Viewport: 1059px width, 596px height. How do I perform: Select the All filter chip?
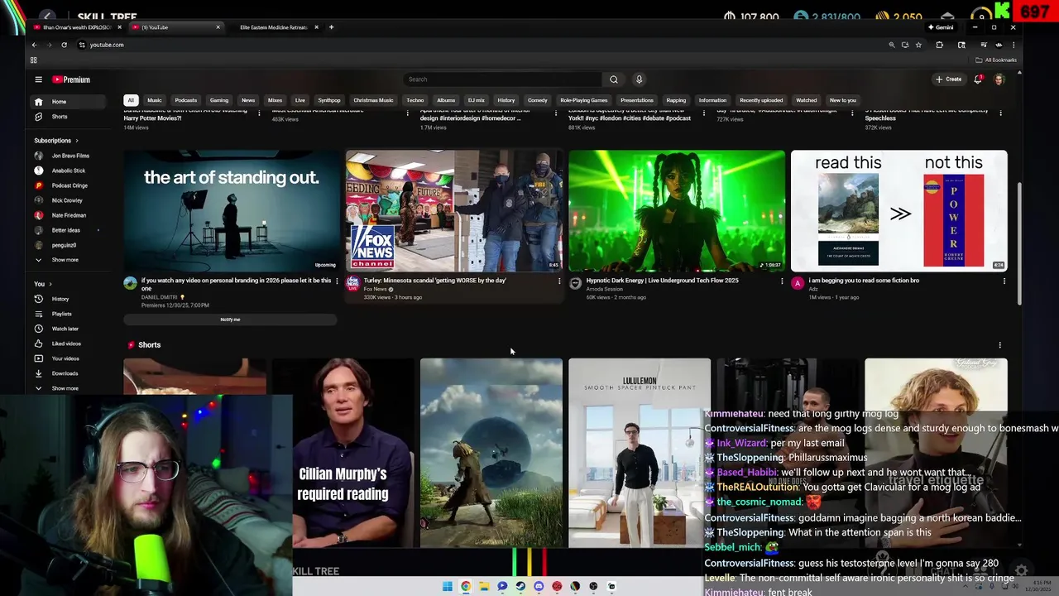coord(131,100)
